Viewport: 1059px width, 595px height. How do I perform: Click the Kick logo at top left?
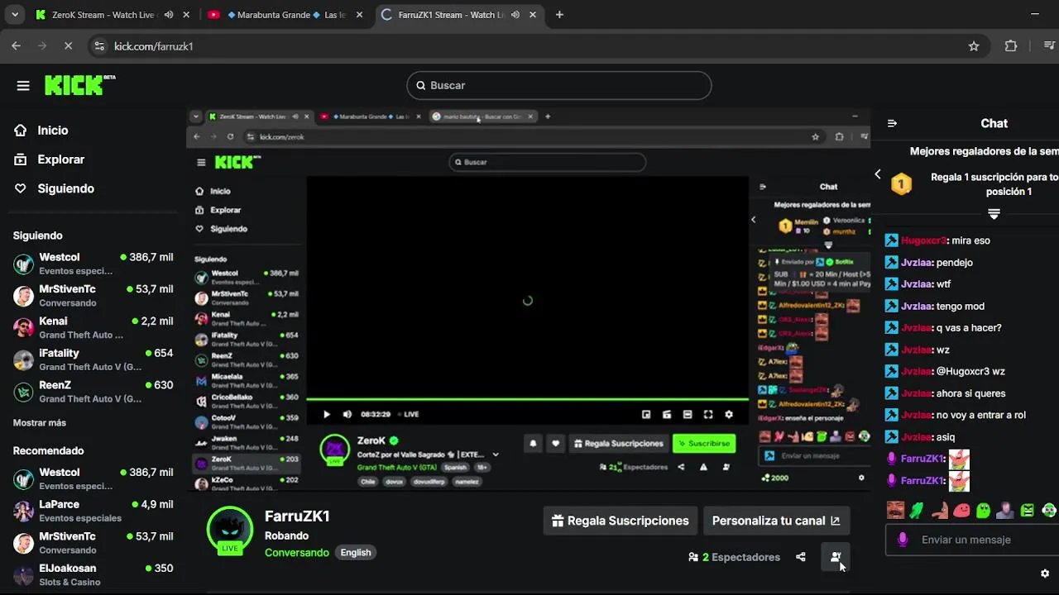79,85
